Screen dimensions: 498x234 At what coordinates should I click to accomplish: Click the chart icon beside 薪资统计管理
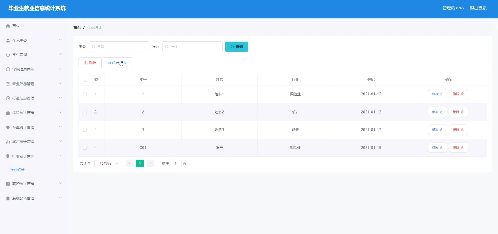click(x=8, y=184)
